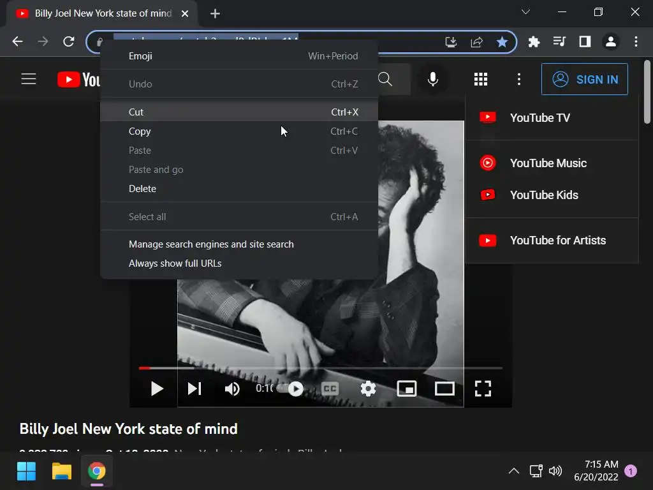This screenshot has width=653, height=490.
Task: Close the Billy Joel tab
Action: pyautogui.click(x=185, y=14)
